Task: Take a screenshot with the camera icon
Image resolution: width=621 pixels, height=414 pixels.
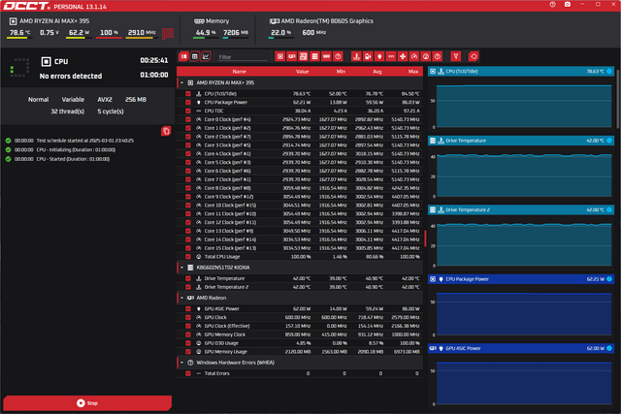Action: pos(568,4)
